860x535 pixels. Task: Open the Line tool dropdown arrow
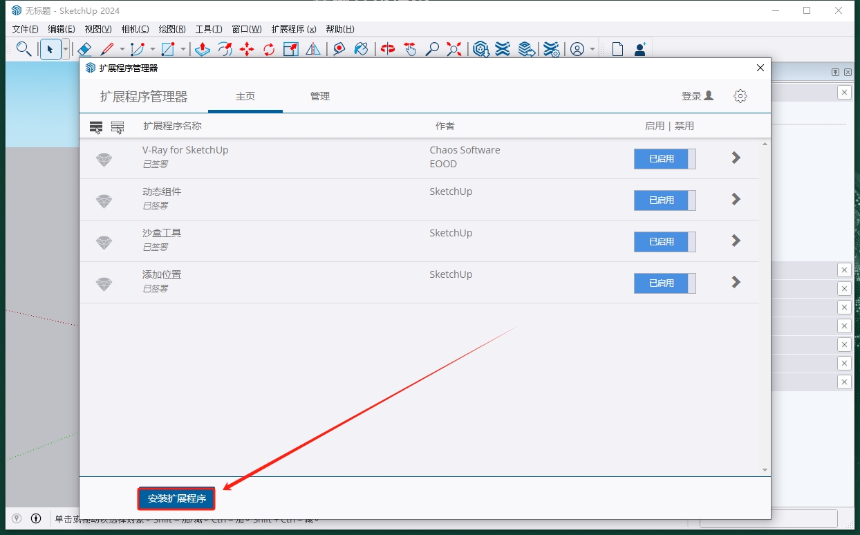tap(122, 49)
